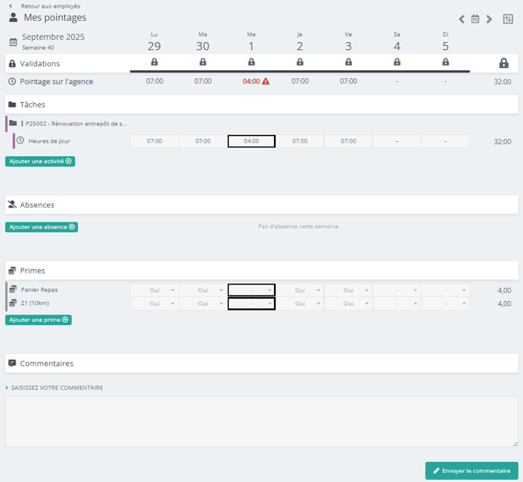The image size is (523, 482).
Task: Click inside the comment text area
Action: coord(261,421)
